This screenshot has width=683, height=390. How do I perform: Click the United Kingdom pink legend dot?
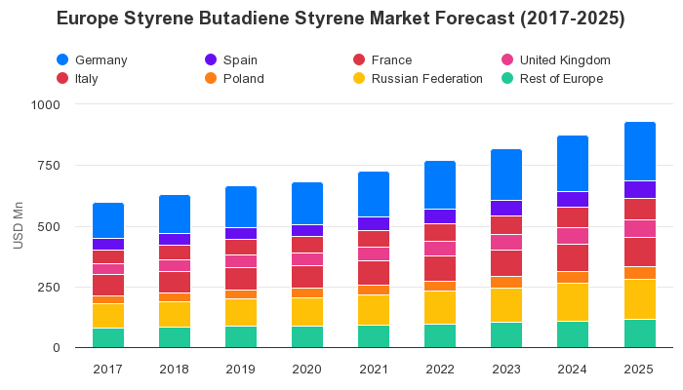(507, 59)
